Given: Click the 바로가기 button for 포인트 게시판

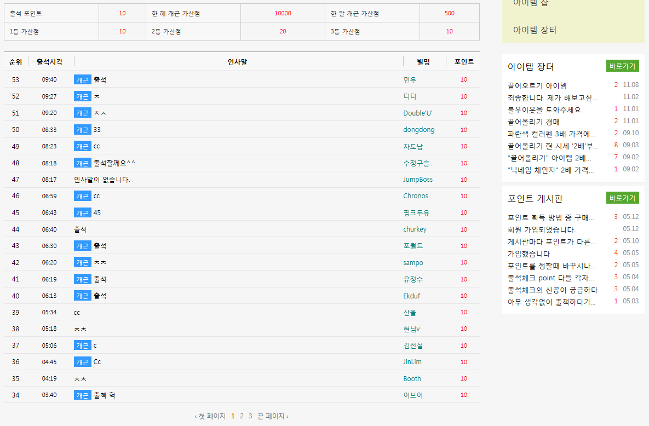Looking at the screenshot, I should click(622, 198).
